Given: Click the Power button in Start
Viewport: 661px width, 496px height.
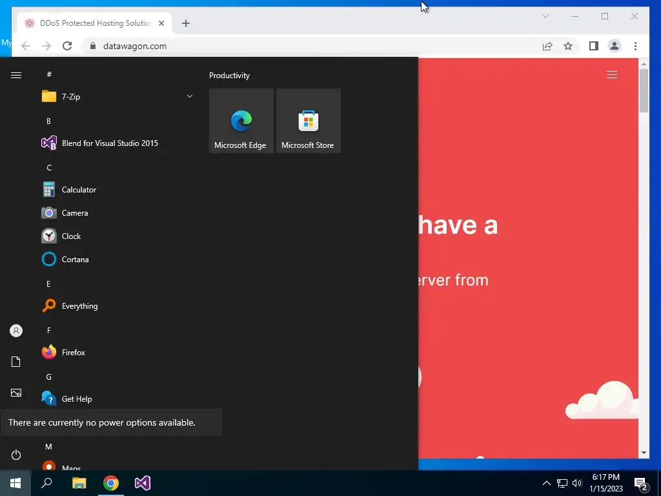Looking at the screenshot, I should point(16,455).
